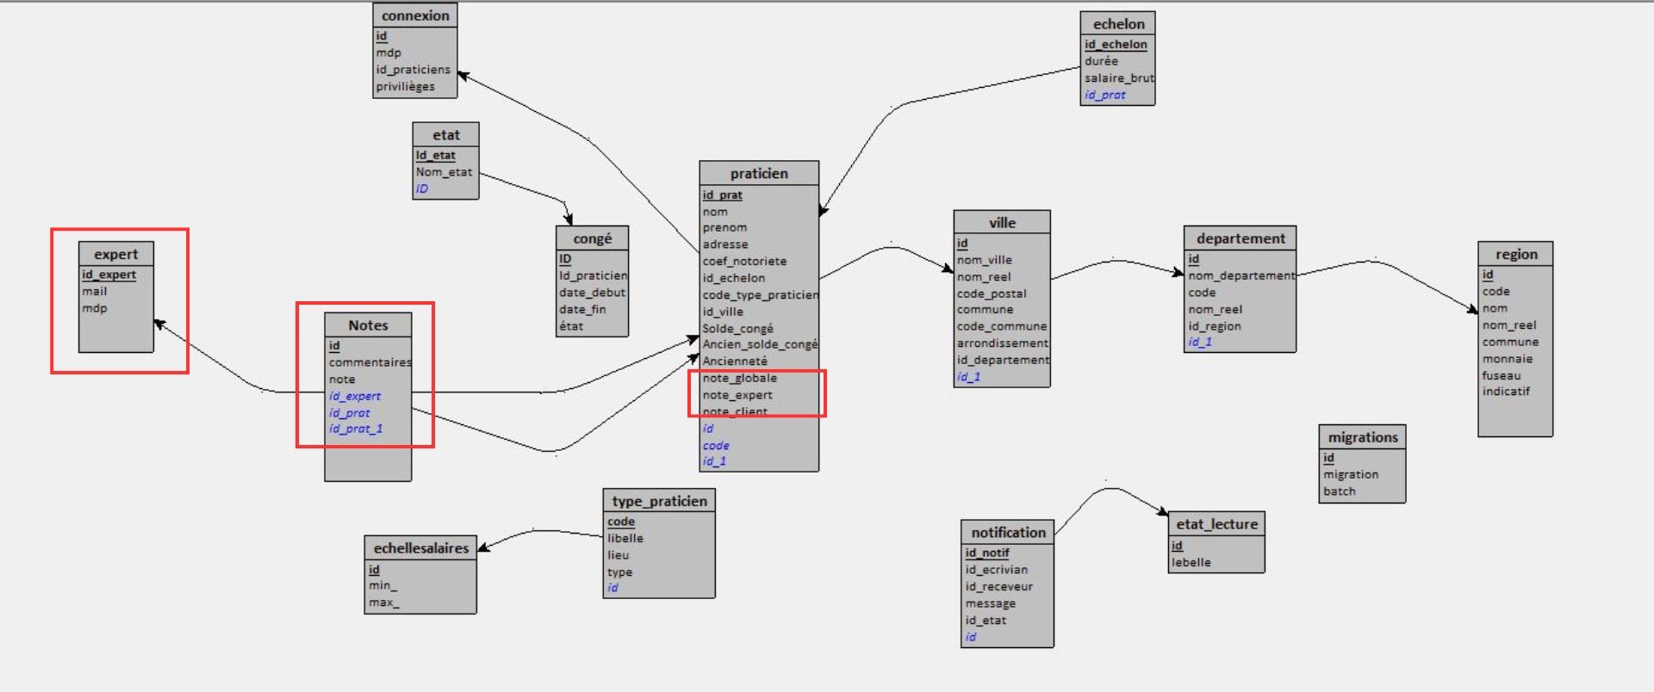
Task: Click the type_praticien table title
Action: pos(659,501)
